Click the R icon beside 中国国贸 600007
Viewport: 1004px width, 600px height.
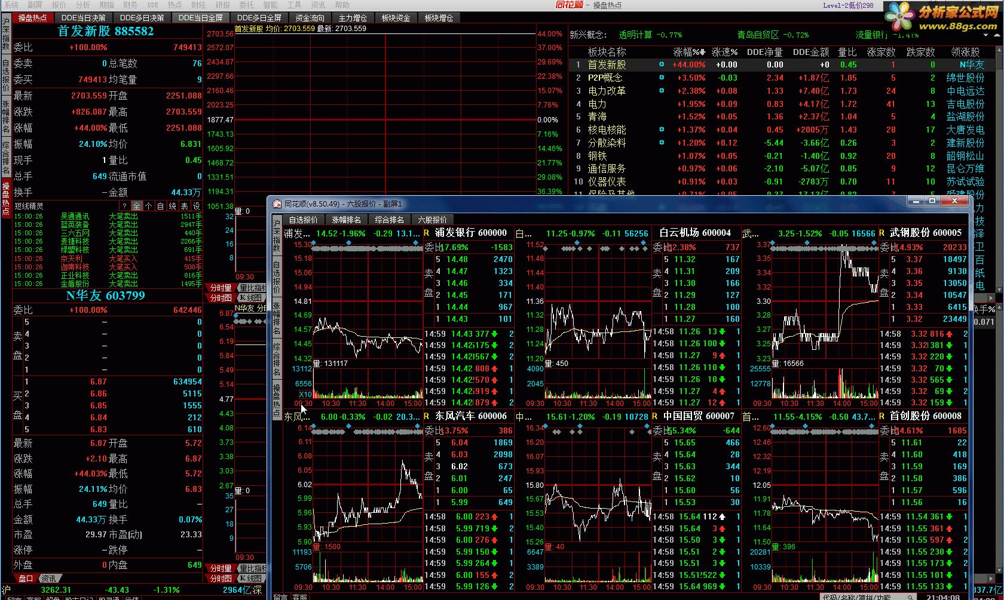[655, 416]
